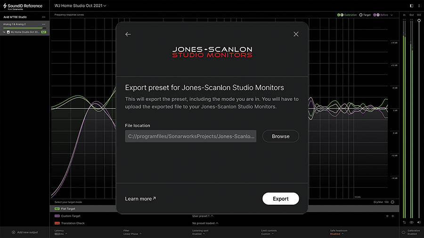424x238 pixels.
Task: Click the speaker profile icon under Analog output
Action: pos(8,32)
